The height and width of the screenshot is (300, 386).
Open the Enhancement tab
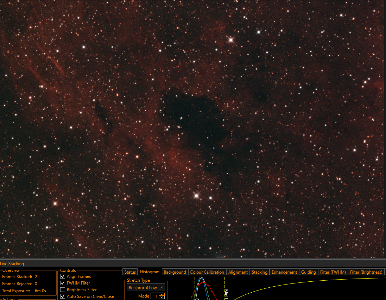[284, 272]
